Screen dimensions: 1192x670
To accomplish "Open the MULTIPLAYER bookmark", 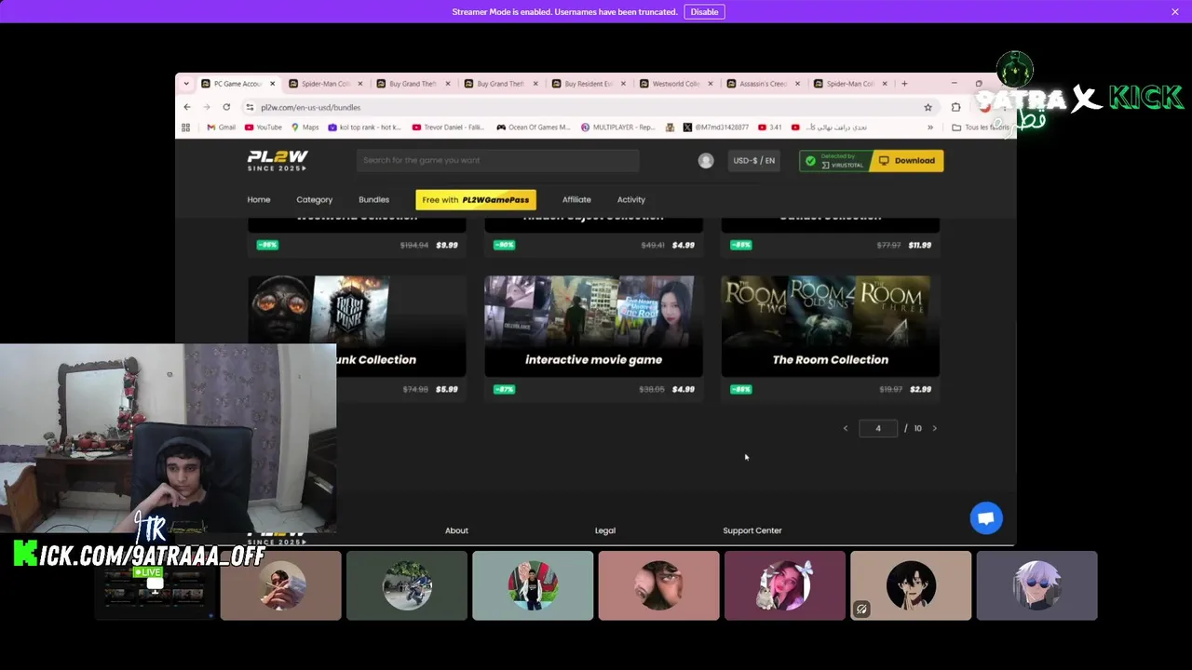I will (x=617, y=127).
